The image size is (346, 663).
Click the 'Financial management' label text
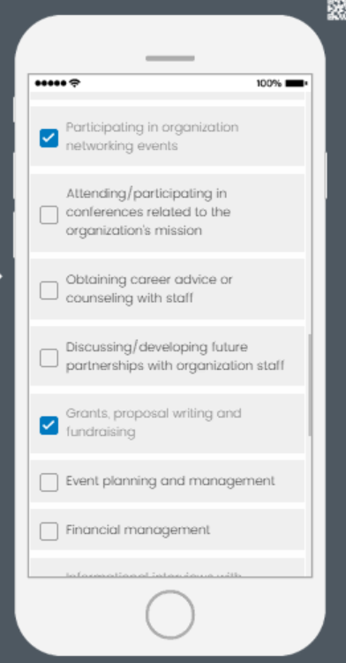coord(138,530)
